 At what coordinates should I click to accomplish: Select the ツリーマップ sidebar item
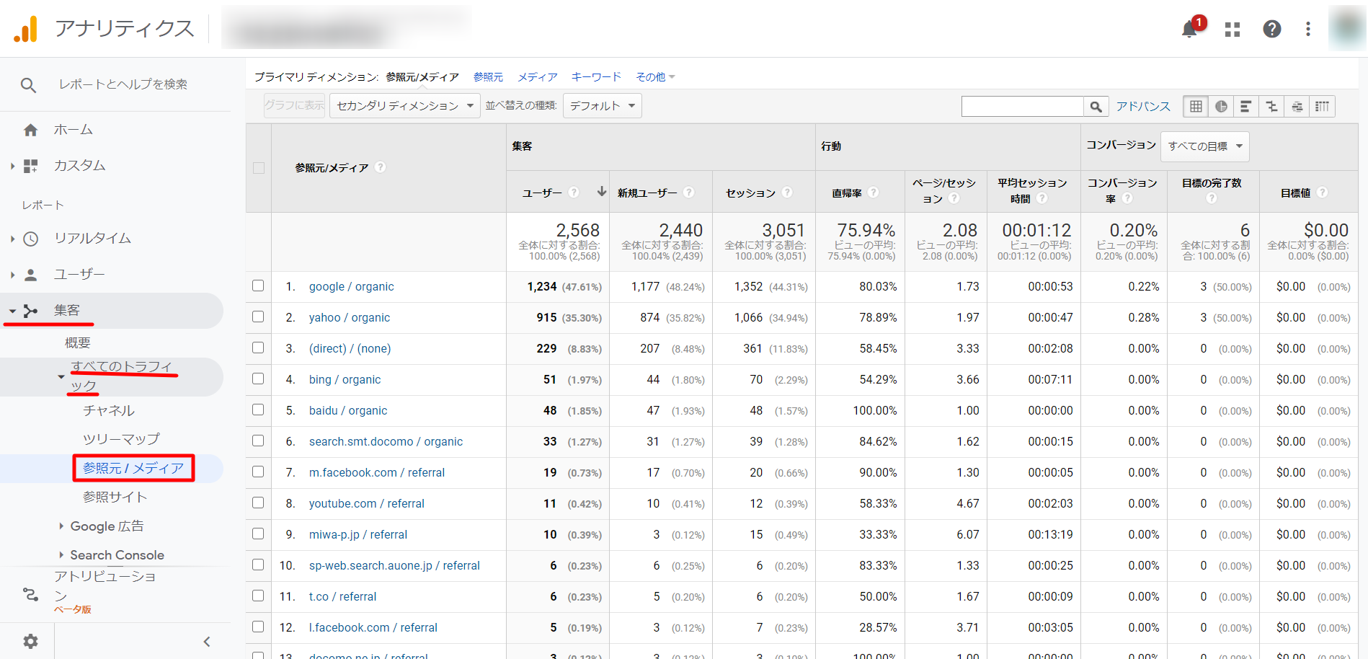pos(121,439)
